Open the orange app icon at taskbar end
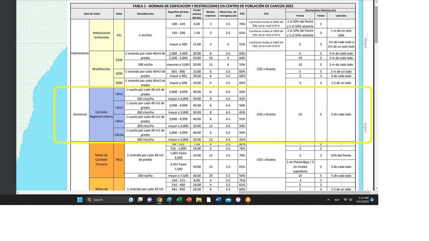 point(248,200)
